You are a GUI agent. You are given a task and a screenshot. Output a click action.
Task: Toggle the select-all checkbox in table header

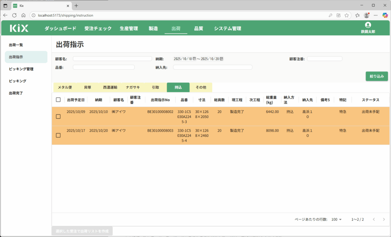[58, 100]
